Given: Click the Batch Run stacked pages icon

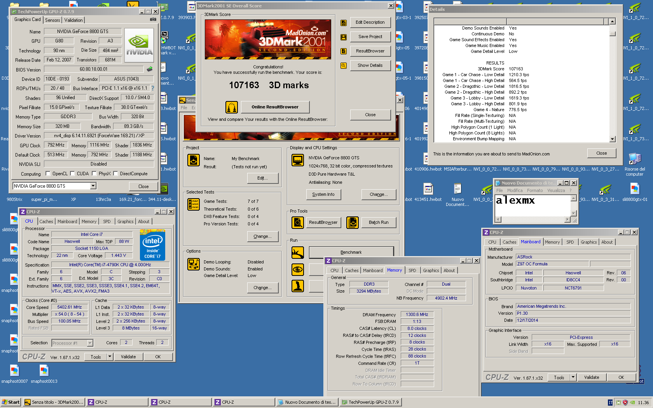Looking at the screenshot, I should (x=353, y=223).
